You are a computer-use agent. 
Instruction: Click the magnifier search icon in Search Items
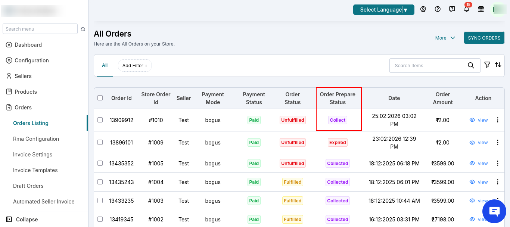pos(471,65)
